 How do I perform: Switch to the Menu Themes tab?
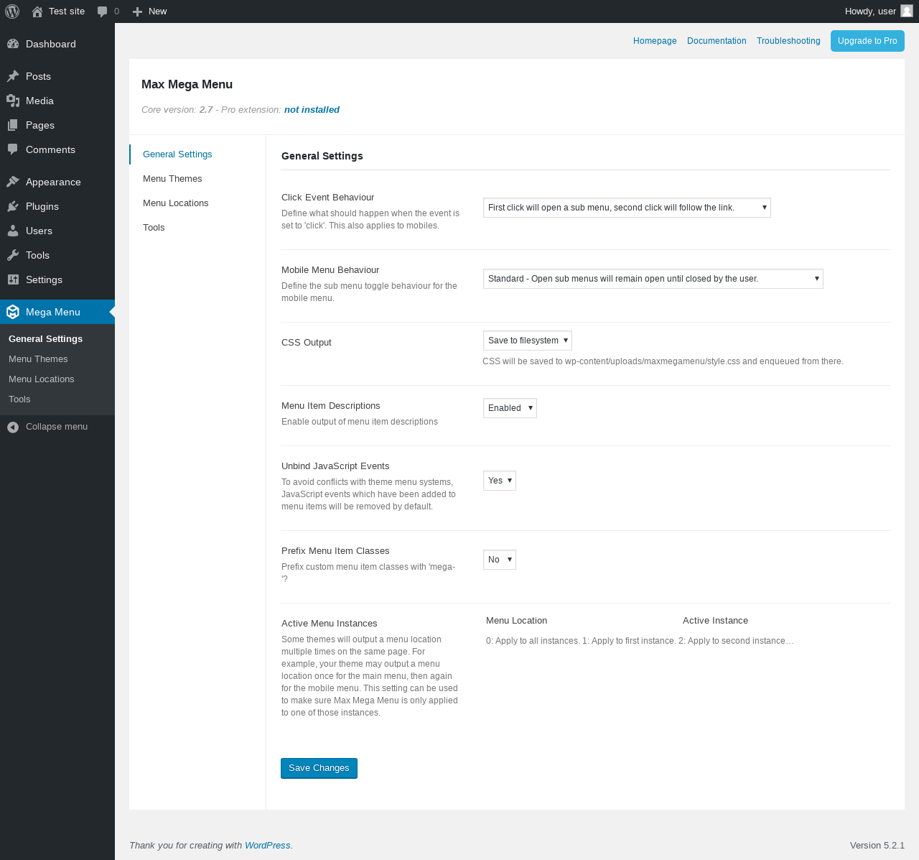pyautogui.click(x=172, y=179)
